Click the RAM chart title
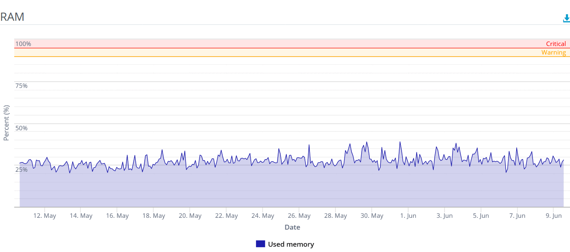Image resolution: width=570 pixels, height=252 pixels. point(12,17)
